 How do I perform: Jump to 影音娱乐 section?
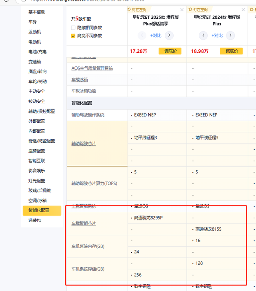[36, 171]
